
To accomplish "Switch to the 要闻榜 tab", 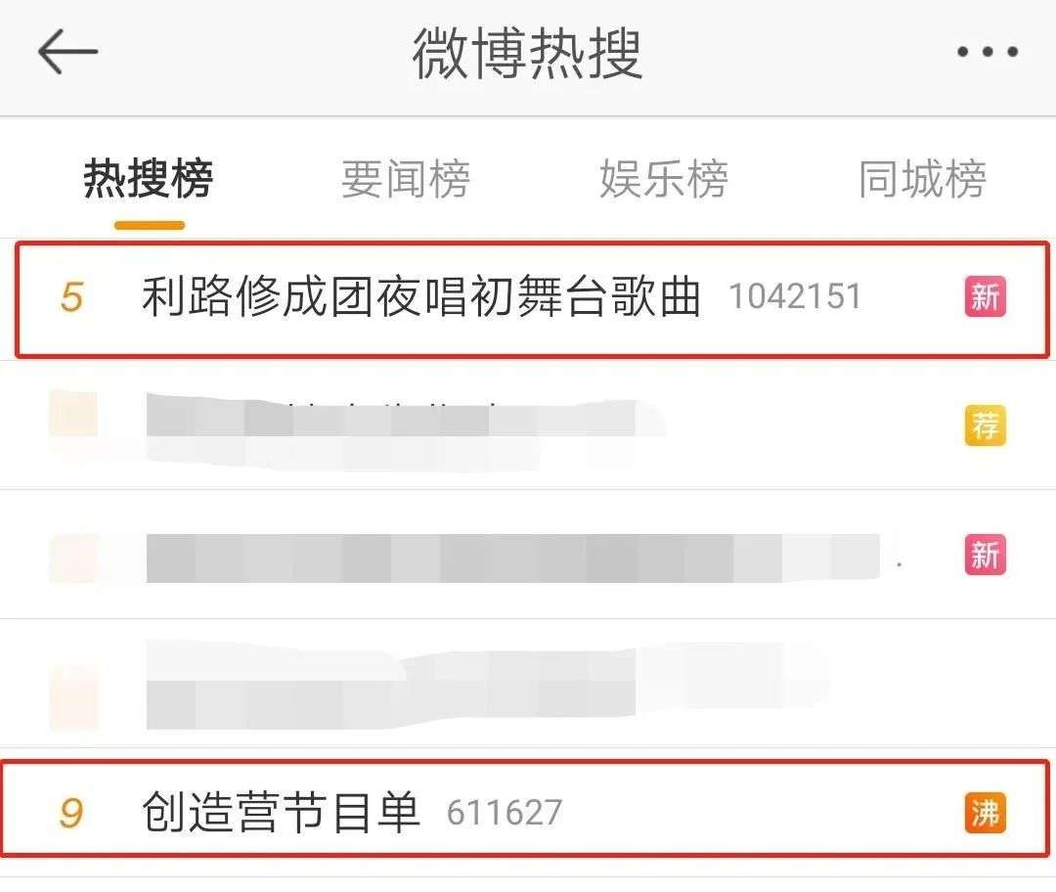I will pos(406,179).
